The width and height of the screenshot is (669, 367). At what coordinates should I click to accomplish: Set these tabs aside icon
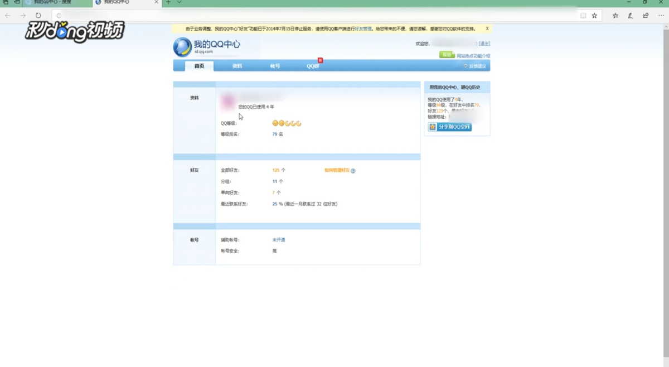[x=17, y=2]
